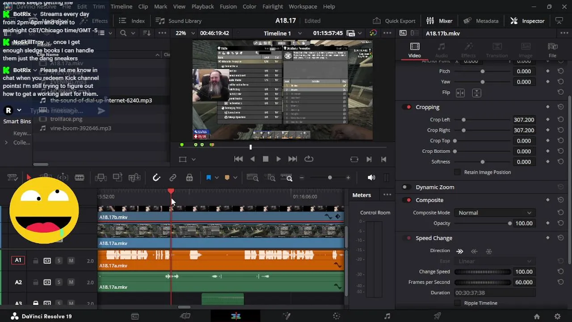Add a marker with the marker icon

click(227, 178)
